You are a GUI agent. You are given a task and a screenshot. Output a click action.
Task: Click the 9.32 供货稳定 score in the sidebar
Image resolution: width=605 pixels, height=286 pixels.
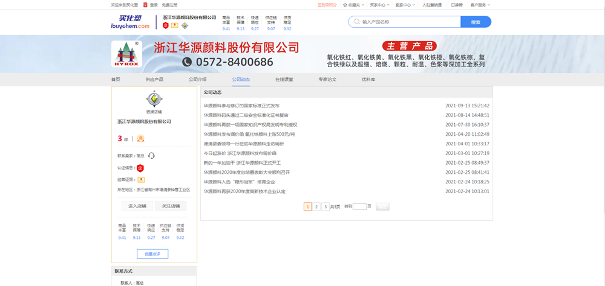tap(180, 238)
